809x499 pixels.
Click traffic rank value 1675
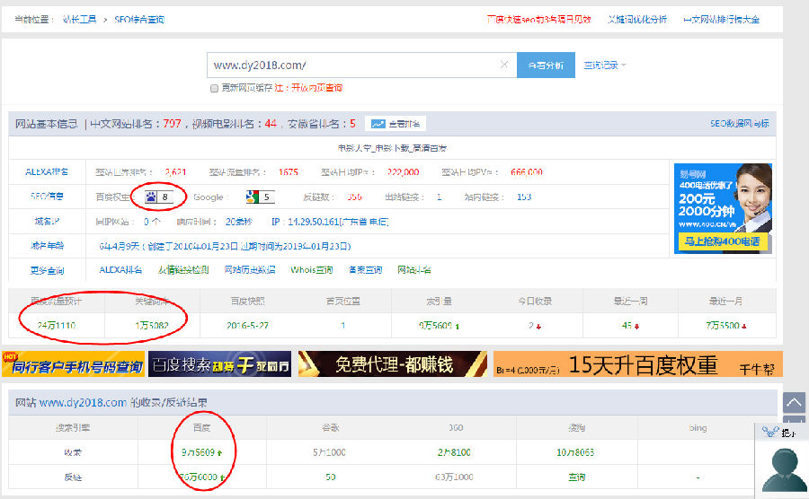pos(289,172)
